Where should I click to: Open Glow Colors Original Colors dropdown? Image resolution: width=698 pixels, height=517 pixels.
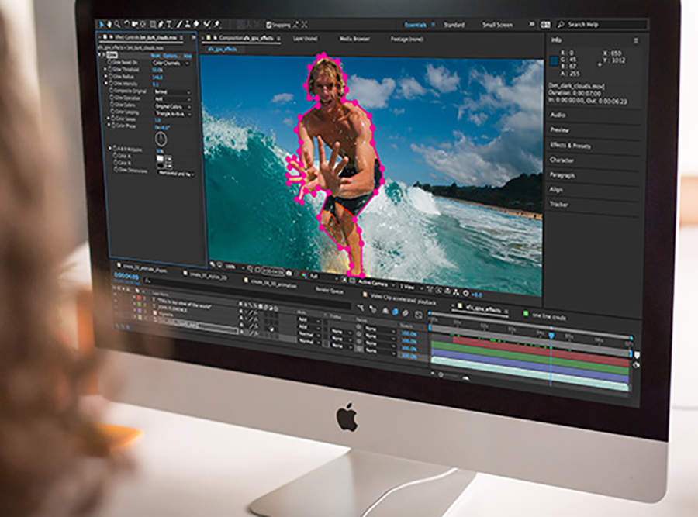coord(174,107)
